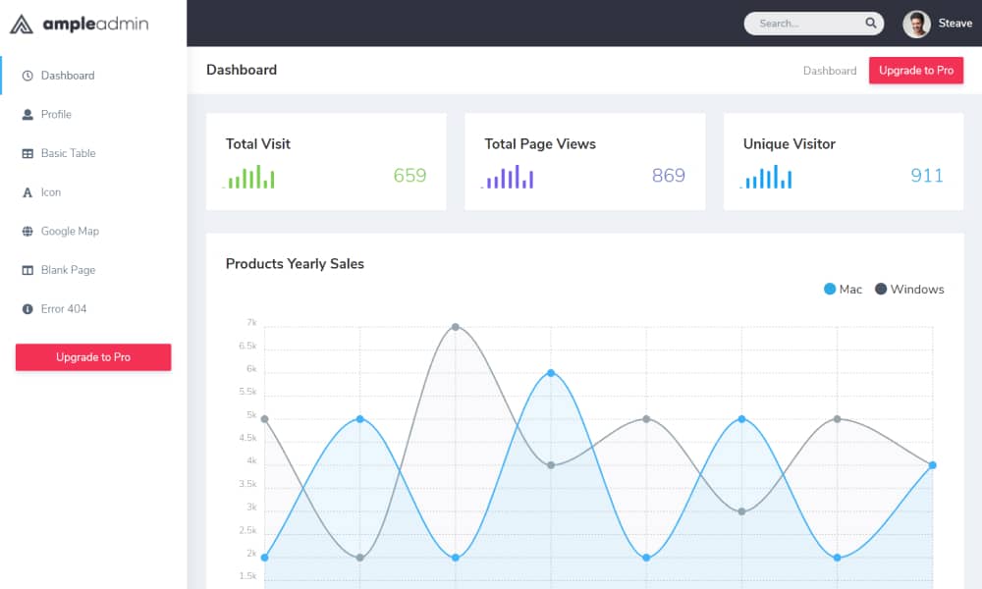Click the Dashboard clock icon in sidebar
This screenshot has height=589, width=982.
(x=27, y=76)
